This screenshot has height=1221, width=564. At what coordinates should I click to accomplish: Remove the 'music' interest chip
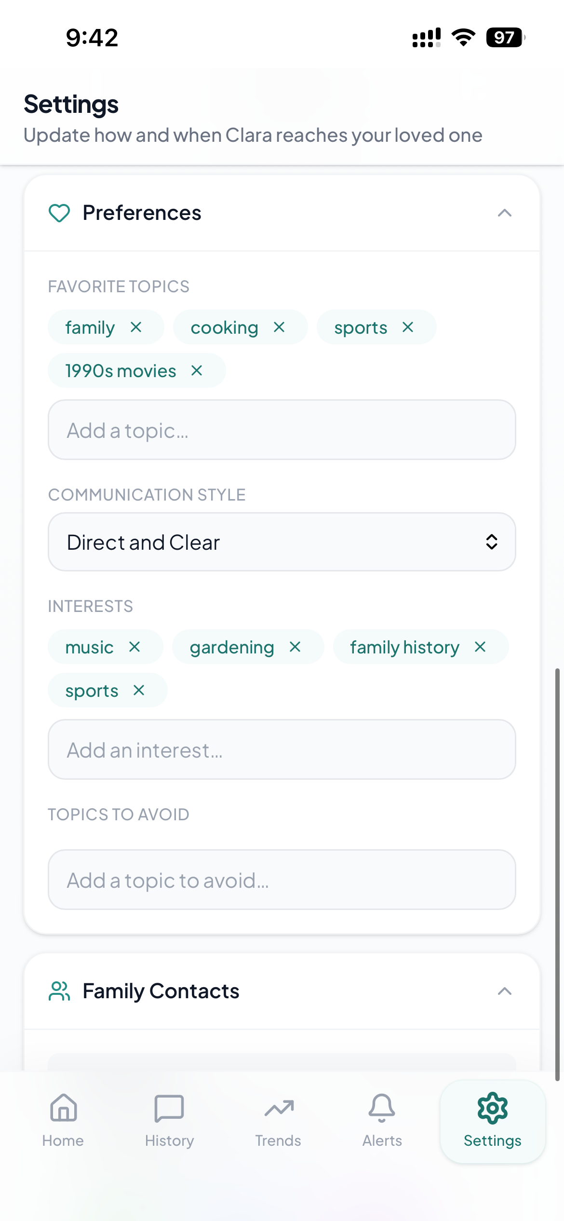pyautogui.click(x=134, y=647)
